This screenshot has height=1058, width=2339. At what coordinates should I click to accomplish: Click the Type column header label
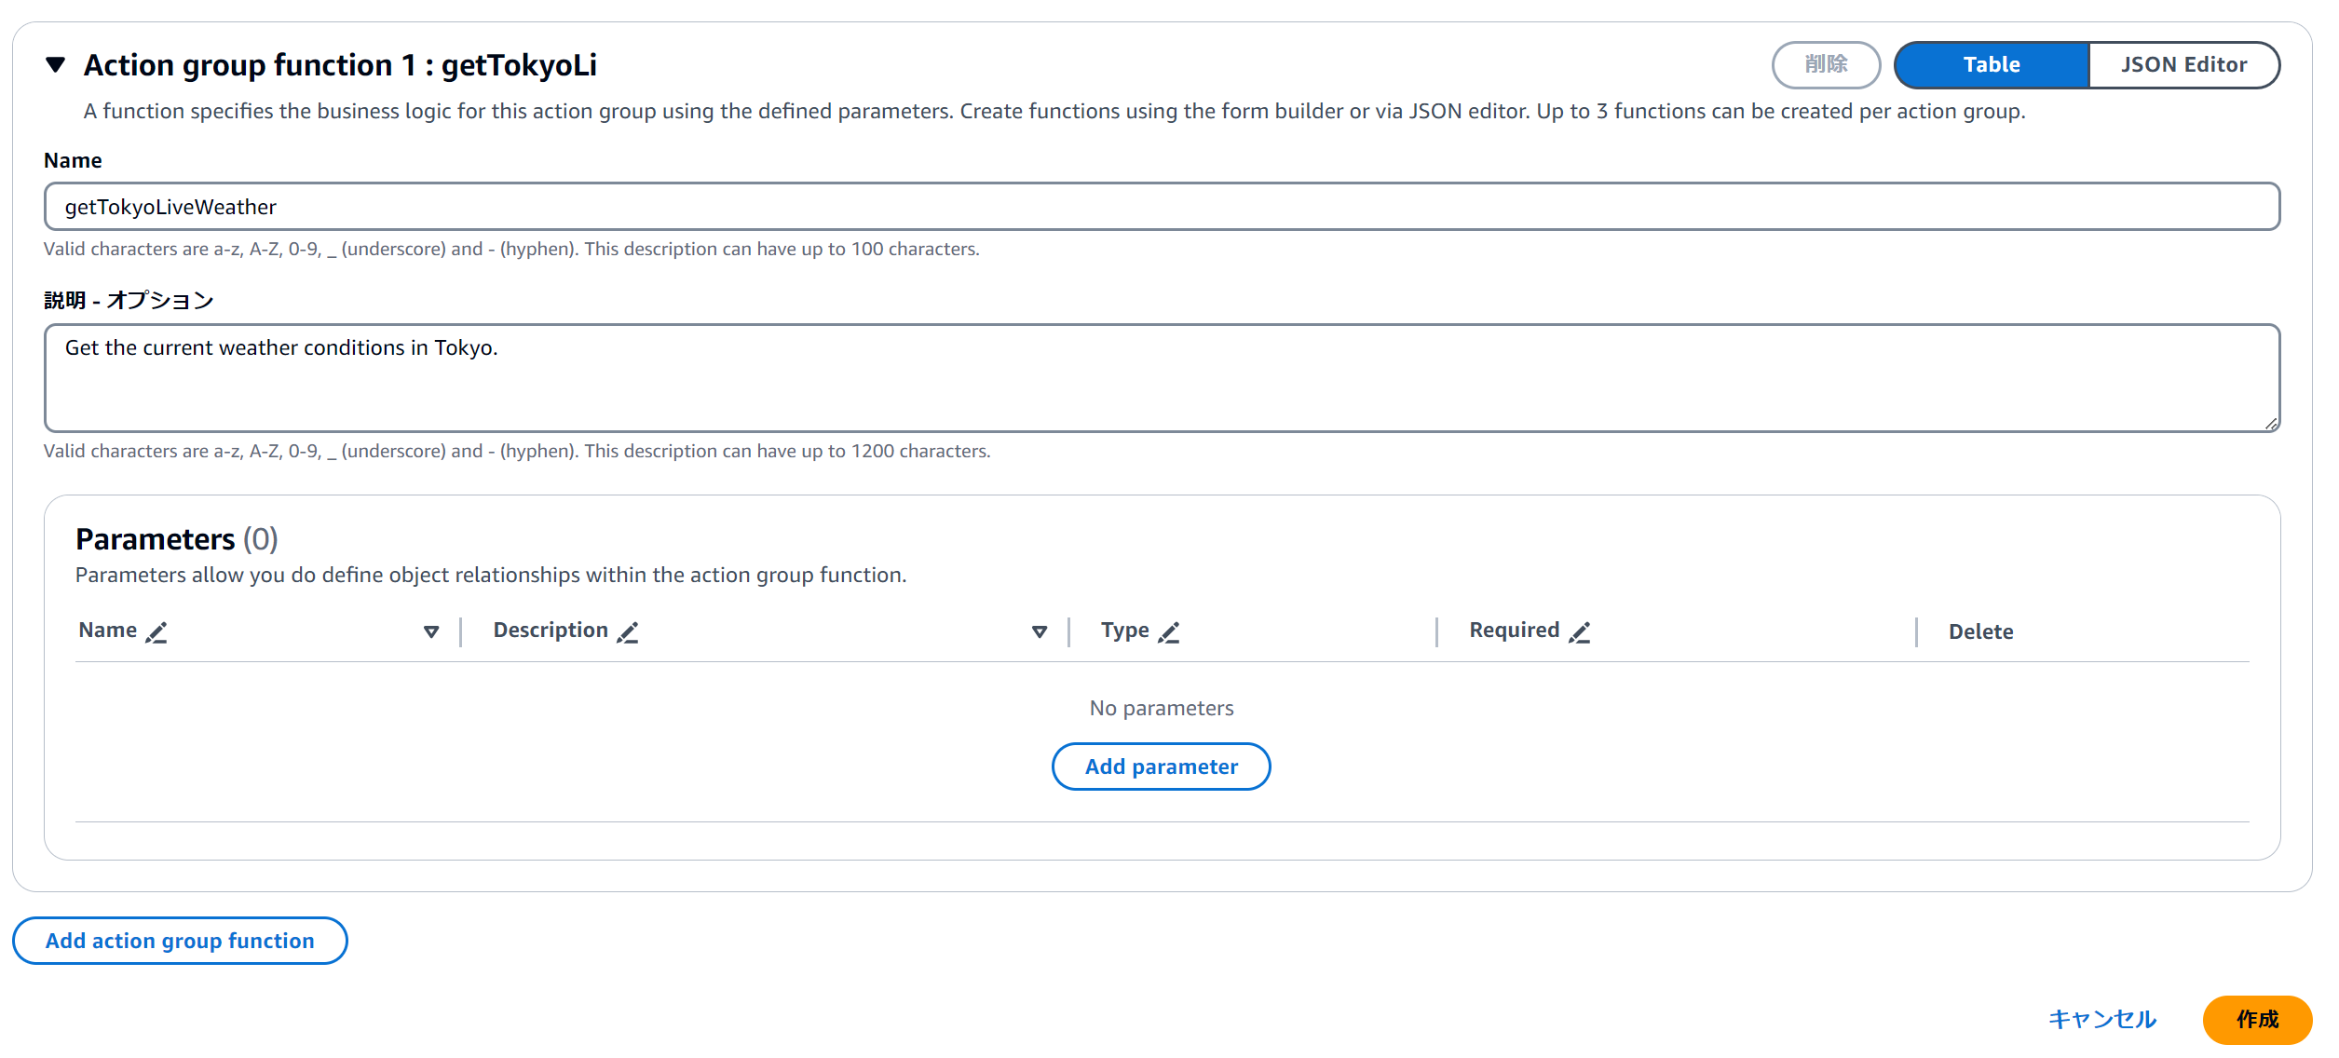coord(1124,631)
